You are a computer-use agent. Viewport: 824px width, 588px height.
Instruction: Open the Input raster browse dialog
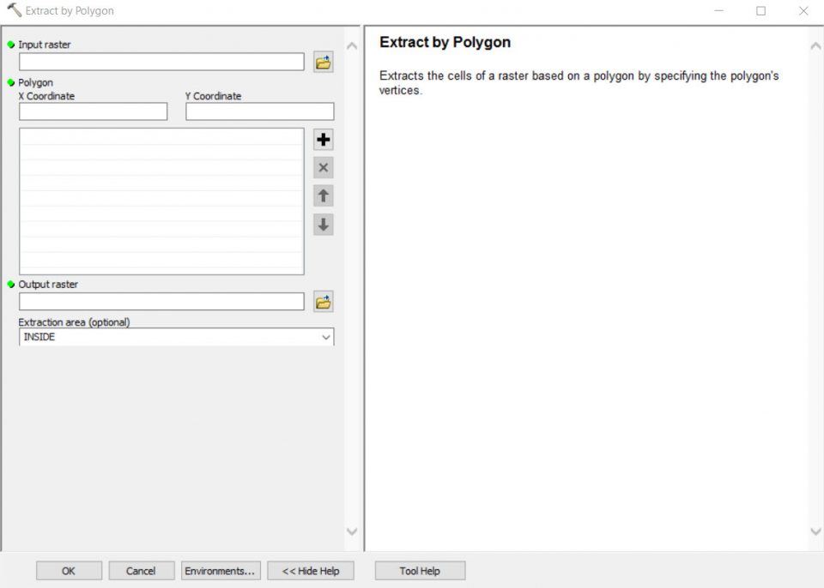[323, 62]
